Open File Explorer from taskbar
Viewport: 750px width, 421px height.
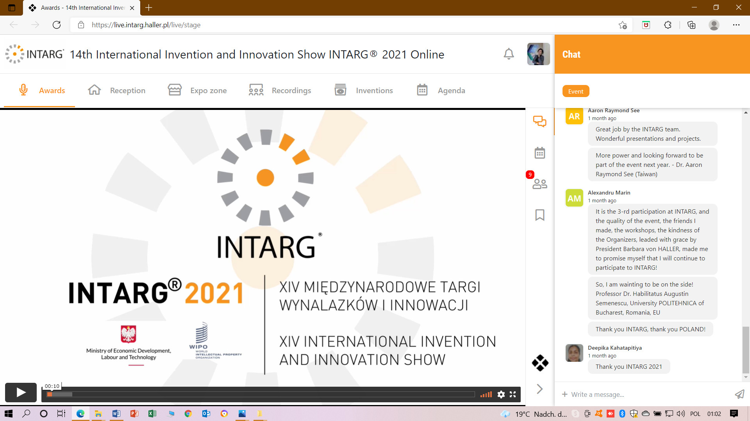(98, 414)
